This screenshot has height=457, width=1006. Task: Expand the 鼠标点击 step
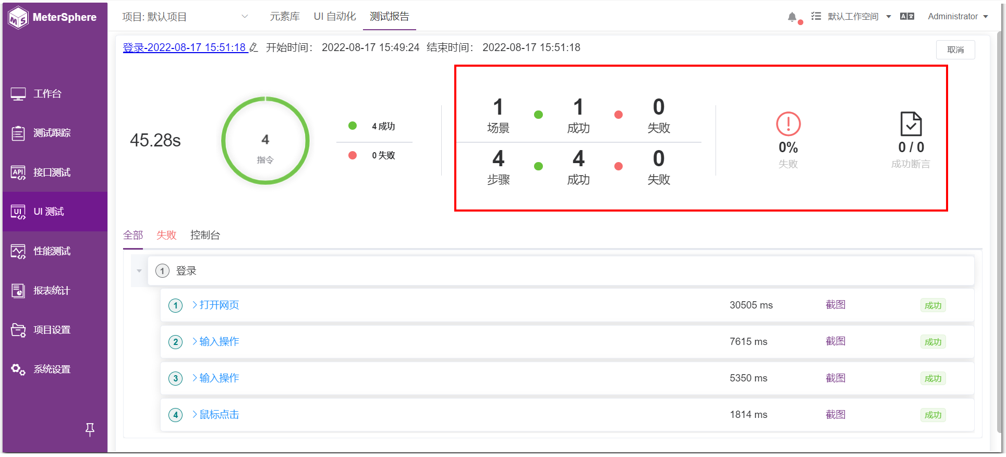[215, 415]
